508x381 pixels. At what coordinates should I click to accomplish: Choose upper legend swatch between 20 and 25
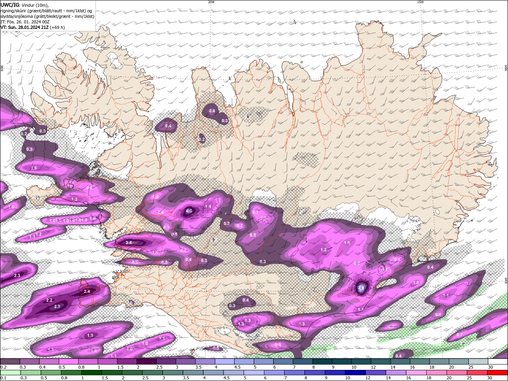[x=458, y=362]
